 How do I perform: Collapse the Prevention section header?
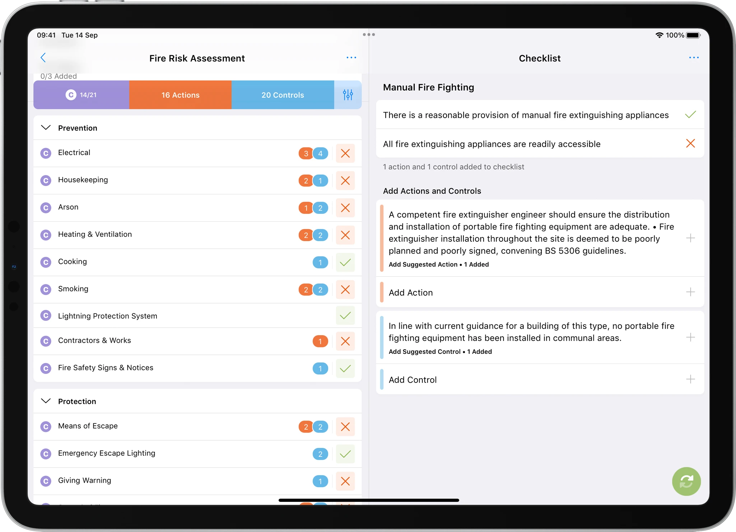(46, 127)
